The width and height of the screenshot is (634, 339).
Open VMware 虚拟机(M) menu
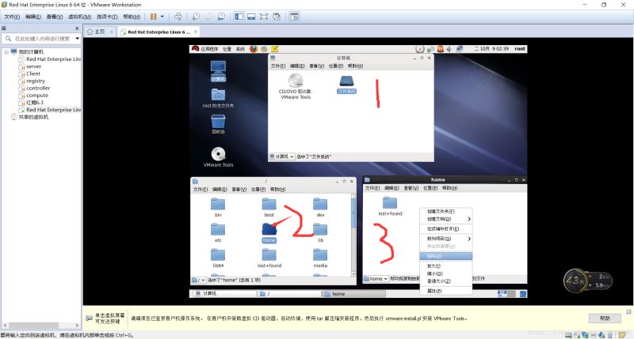80,17
